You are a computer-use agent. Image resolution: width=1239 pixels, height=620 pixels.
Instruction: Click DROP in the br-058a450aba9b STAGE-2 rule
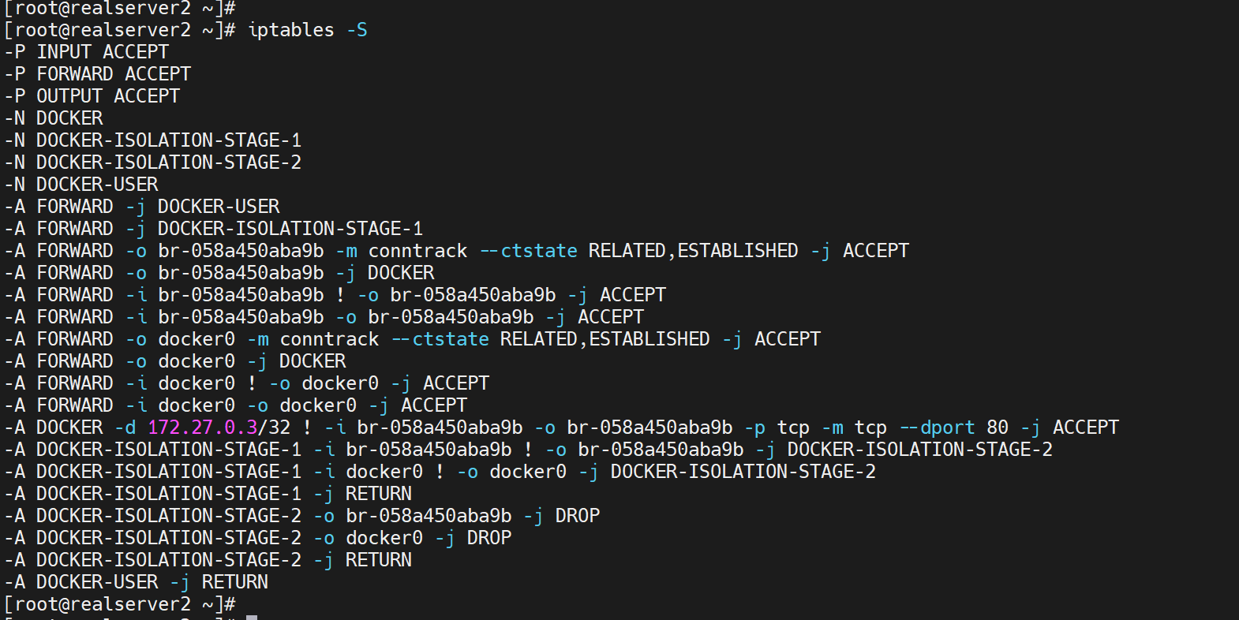(x=578, y=516)
